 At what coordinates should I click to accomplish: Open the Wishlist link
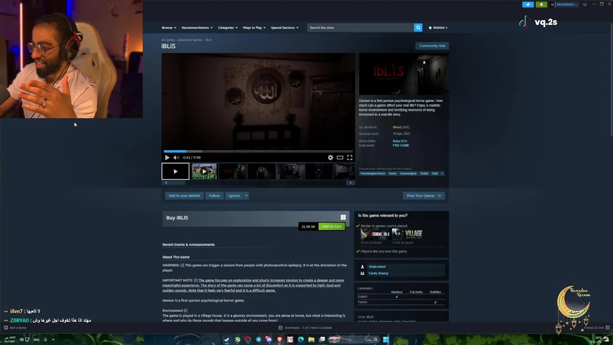coord(438,27)
